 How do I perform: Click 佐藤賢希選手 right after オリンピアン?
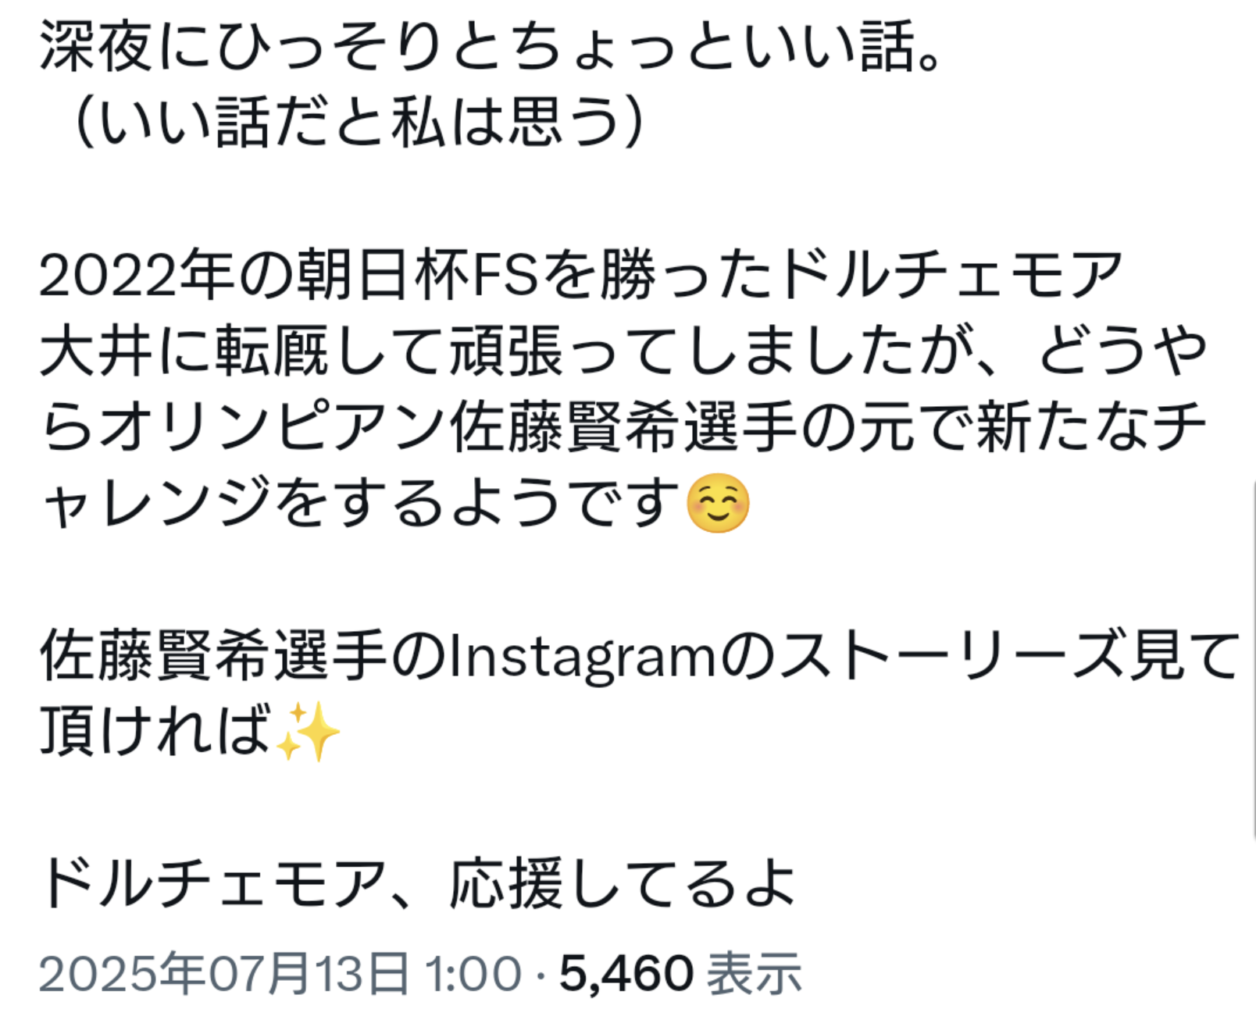pyautogui.click(x=626, y=426)
